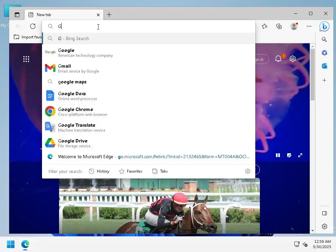The image size is (336, 252).
Task: Open the tab actions menu icon
Action: click(x=17, y=15)
